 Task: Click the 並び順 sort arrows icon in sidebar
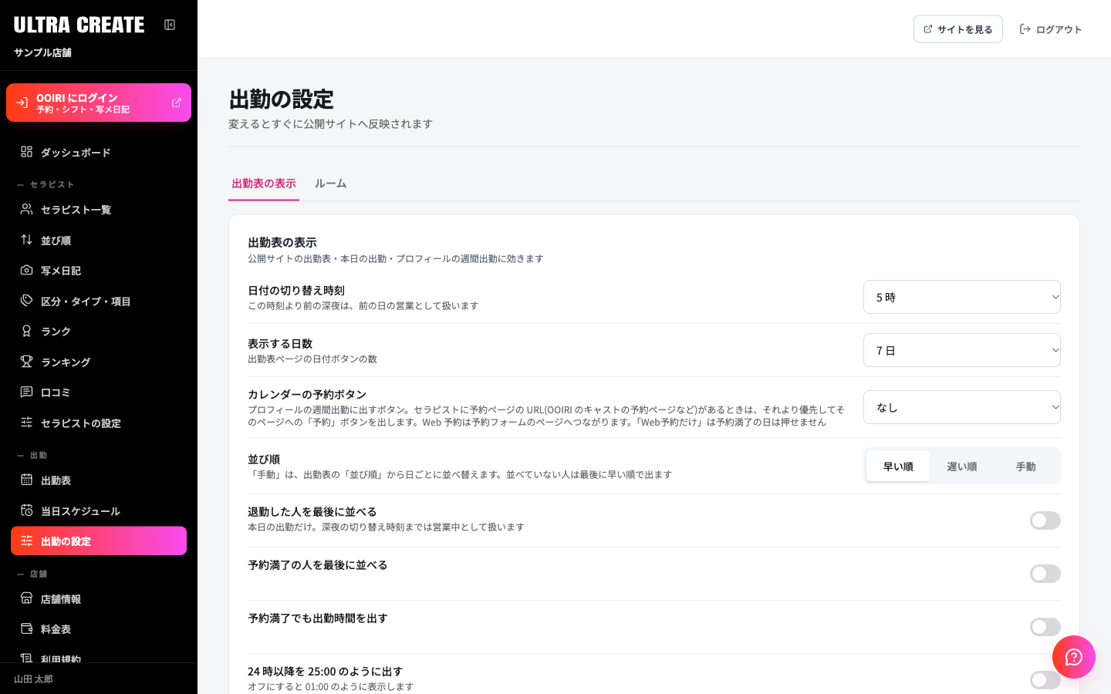[x=26, y=240]
